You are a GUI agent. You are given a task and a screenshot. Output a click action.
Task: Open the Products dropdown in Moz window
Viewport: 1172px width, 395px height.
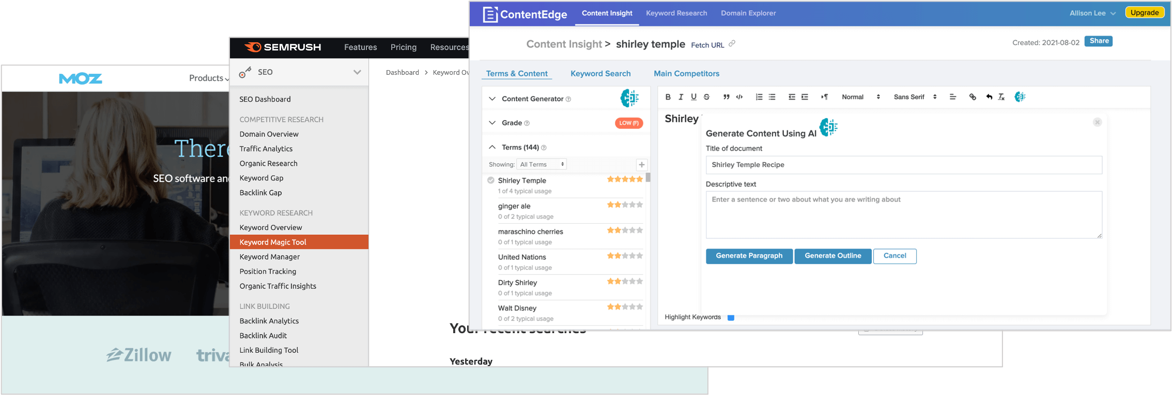(209, 78)
